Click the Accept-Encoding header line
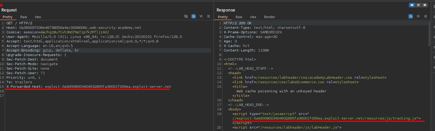Viewport: 435px width, 131px height. 43,50
